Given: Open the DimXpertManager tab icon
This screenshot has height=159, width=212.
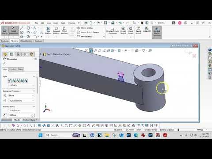Looking at the screenshot, I should pos(25,54).
